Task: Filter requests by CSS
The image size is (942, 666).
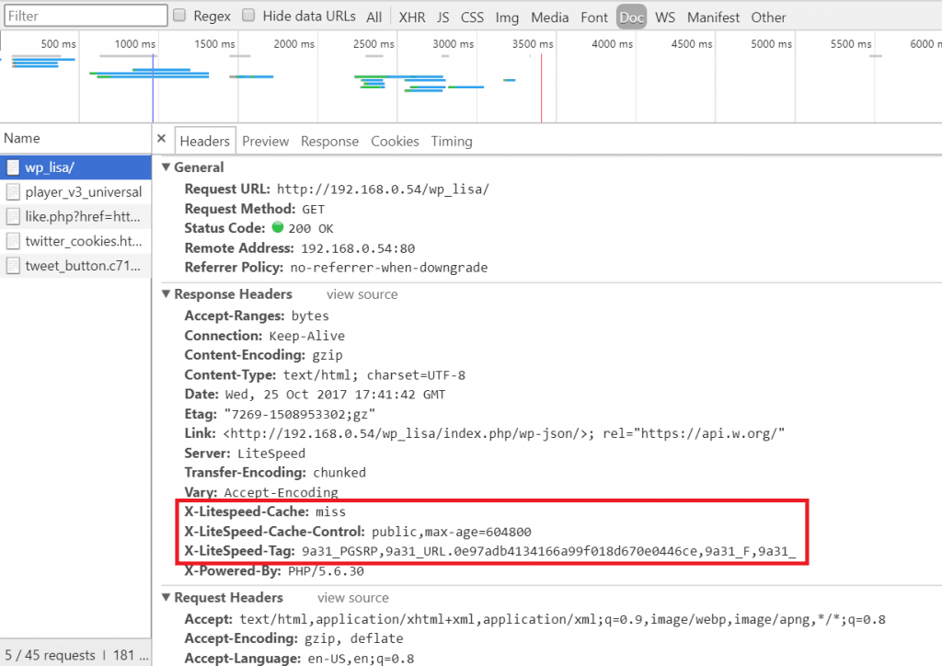Action: point(472,17)
